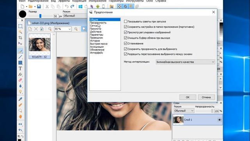Screen dimensions: 250x141
Task: Click the Windows logo toolbar icon
Action: coord(80,7)
